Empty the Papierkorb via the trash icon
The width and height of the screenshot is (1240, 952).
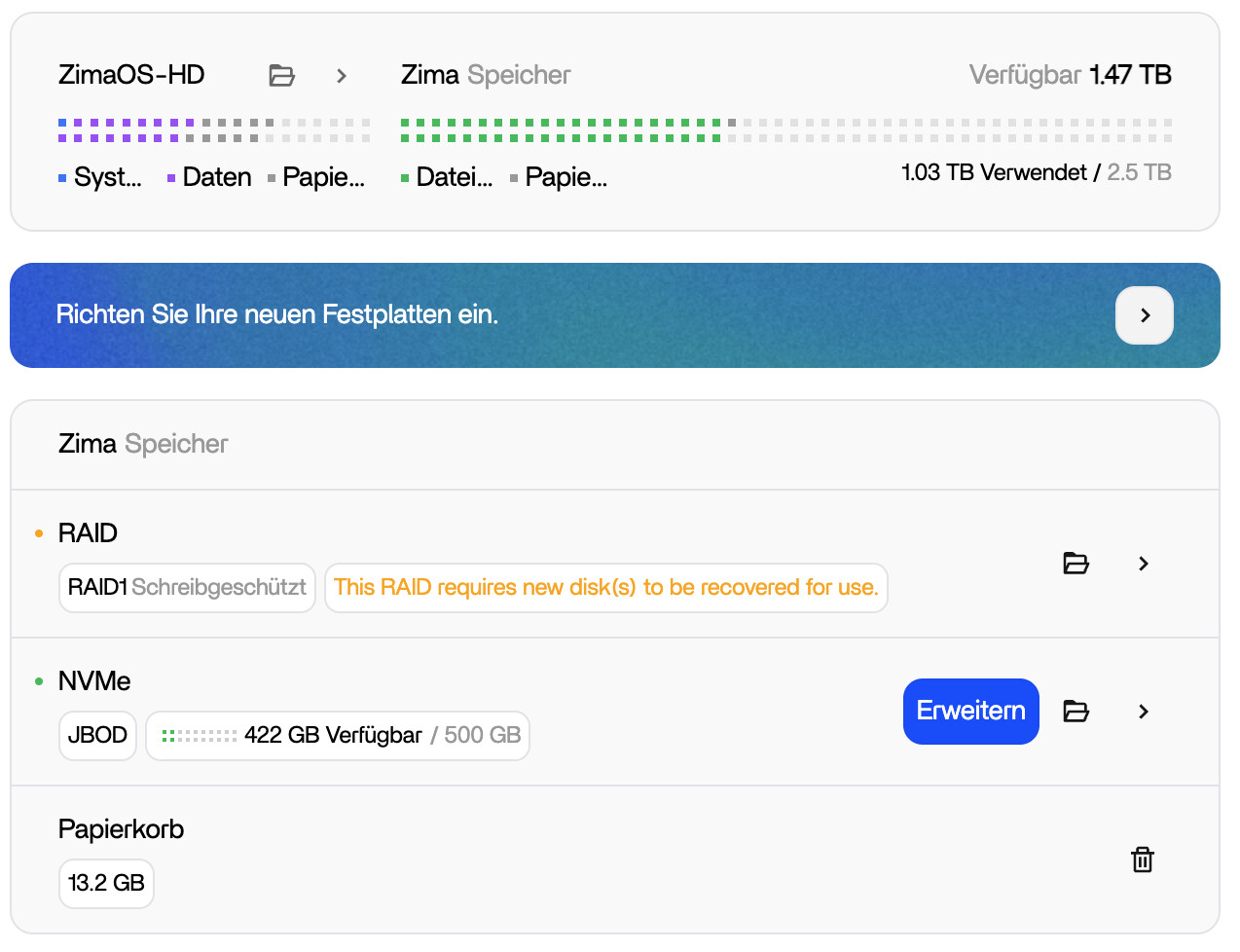[x=1143, y=860]
